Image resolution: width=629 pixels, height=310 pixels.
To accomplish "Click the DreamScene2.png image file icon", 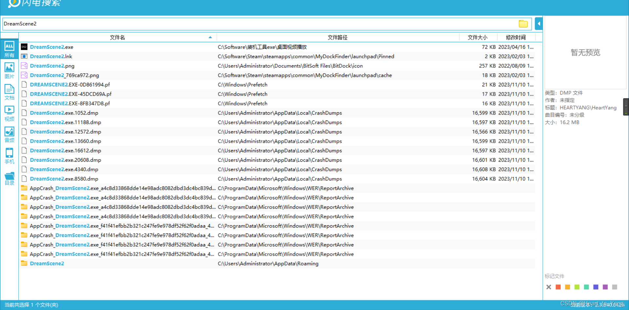I will (x=24, y=66).
